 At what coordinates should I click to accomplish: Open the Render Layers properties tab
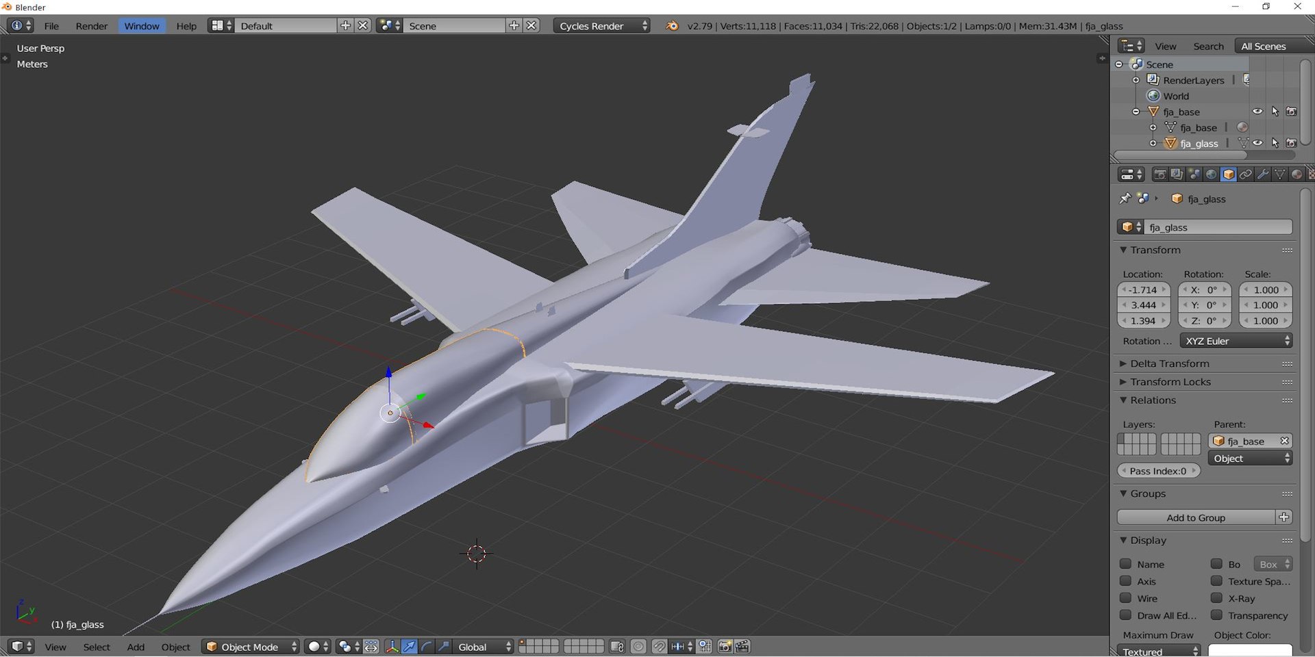1177,175
